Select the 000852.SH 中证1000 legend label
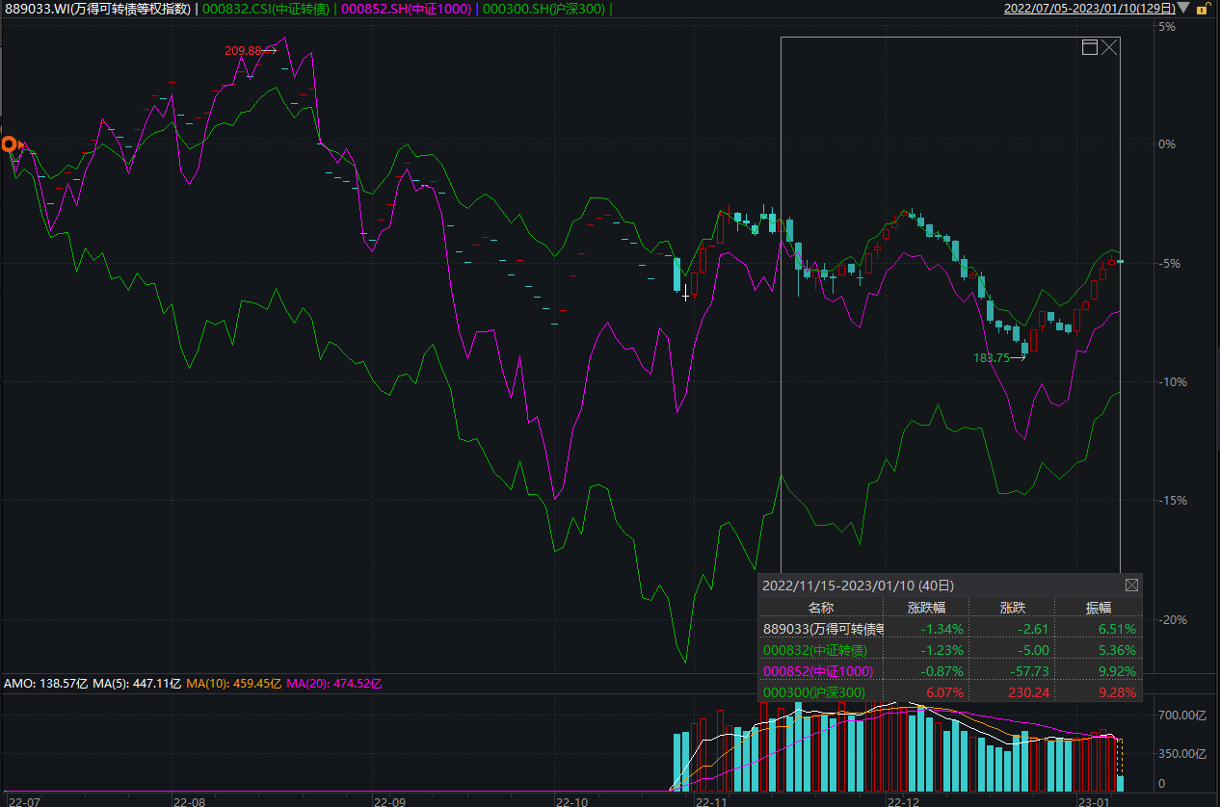This screenshot has height=807, width=1220. 407,9
